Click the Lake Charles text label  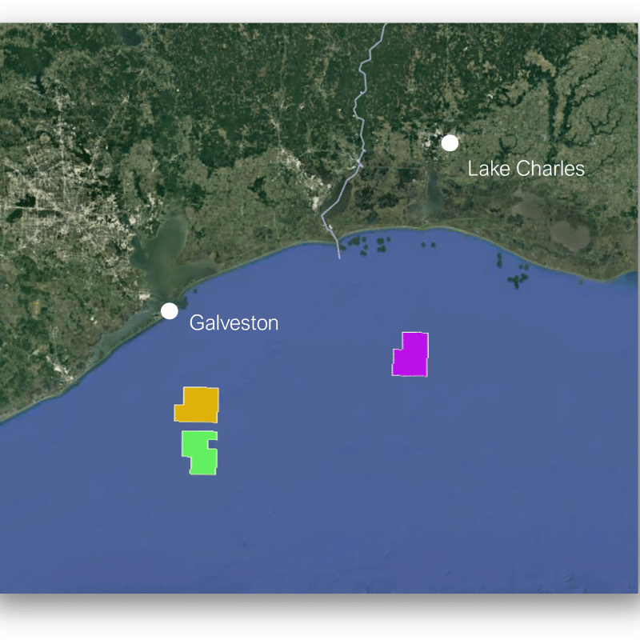(526, 169)
